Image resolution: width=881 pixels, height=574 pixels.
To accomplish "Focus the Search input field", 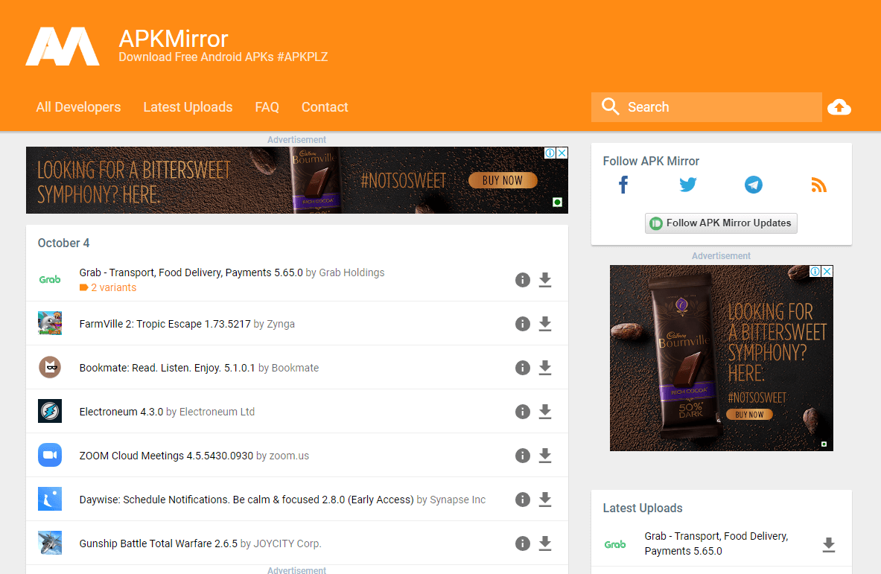I will [706, 106].
